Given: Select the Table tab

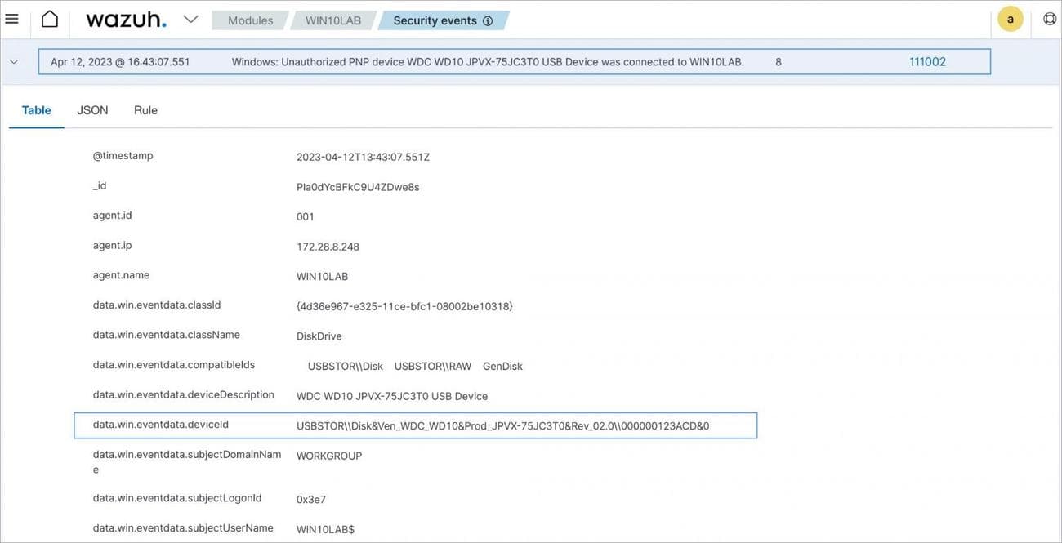Looking at the screenshot, I should [x=37, y=110].
